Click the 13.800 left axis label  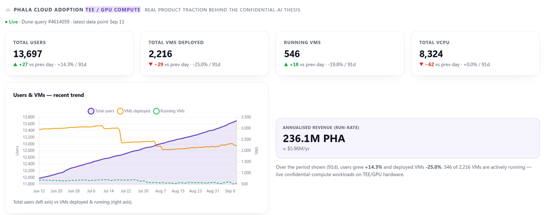[29, 117]
